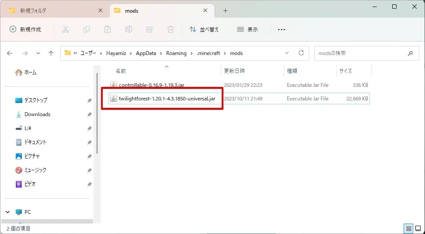
Task: Switch to details view toggle in status bar
Action: (408, 228)
